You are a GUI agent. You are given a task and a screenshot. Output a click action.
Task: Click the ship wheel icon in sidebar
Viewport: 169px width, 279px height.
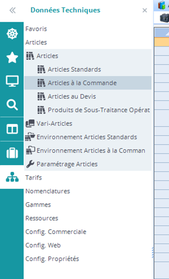tap(12, 34)
